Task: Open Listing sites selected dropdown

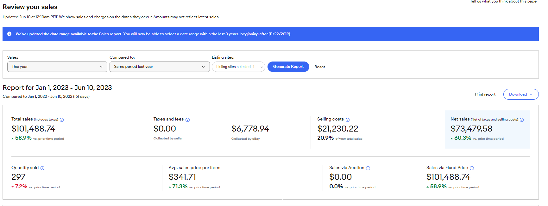Action: click(238, 67)
